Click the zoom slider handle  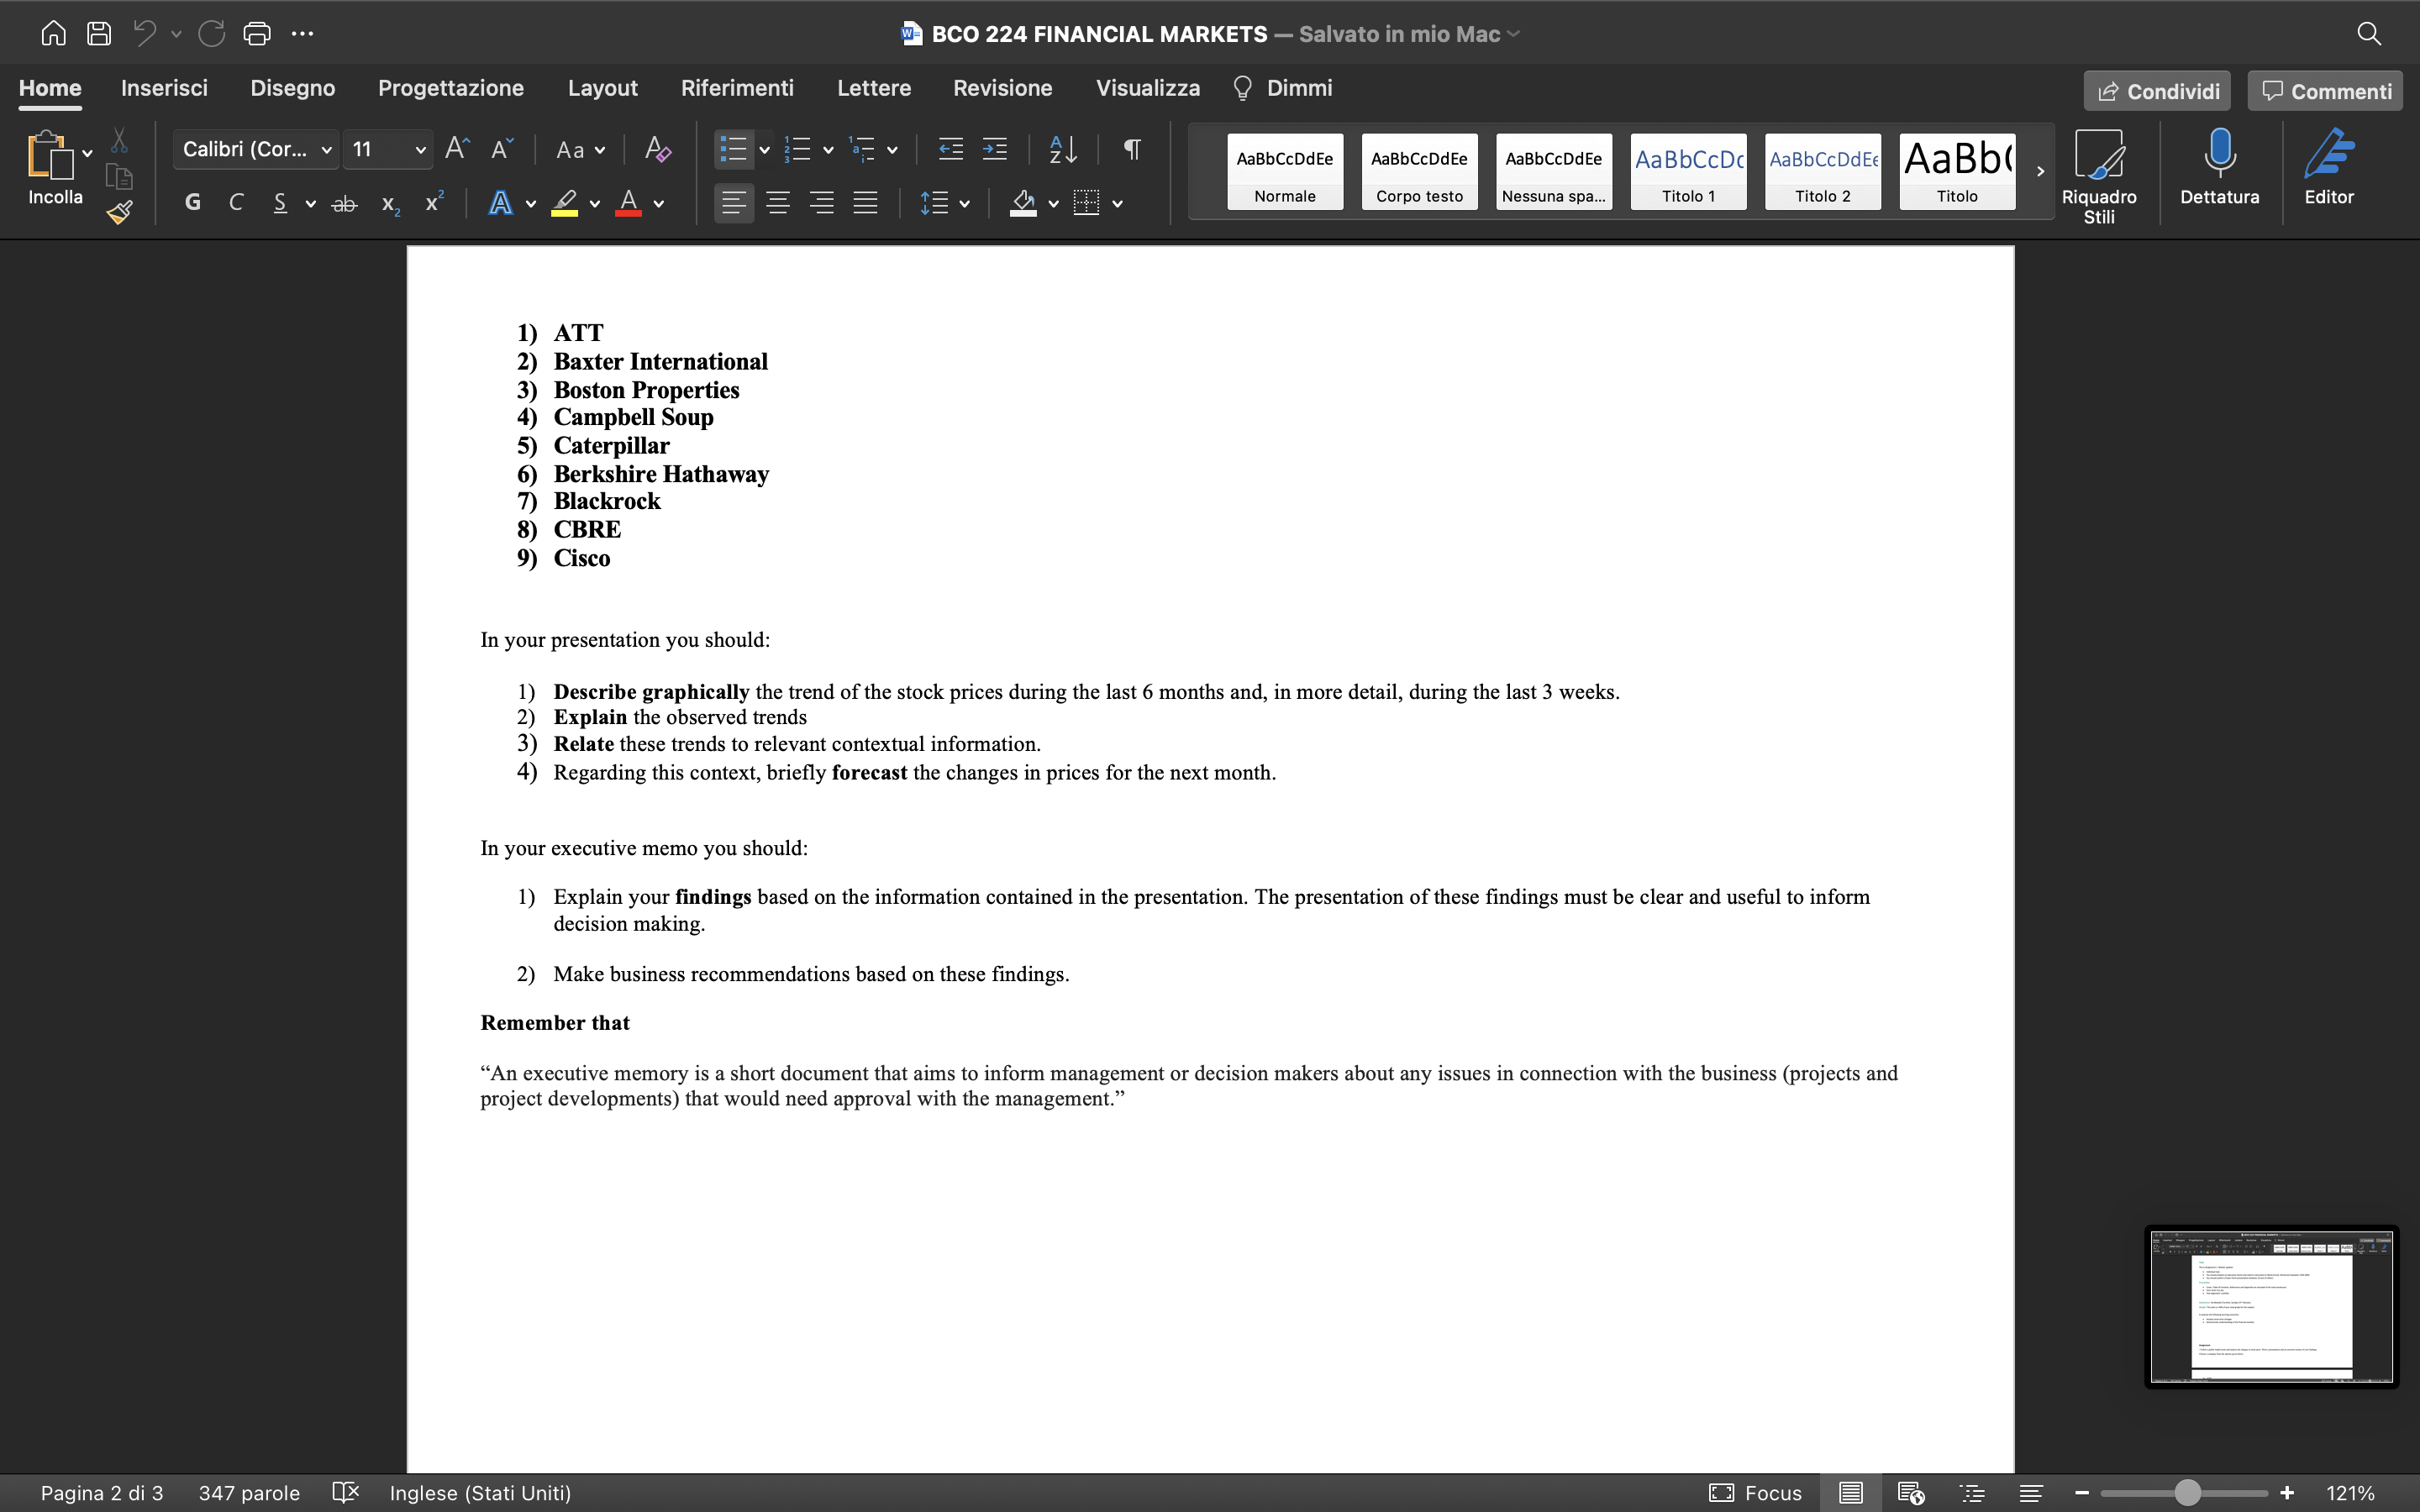pos(2188,1492)
